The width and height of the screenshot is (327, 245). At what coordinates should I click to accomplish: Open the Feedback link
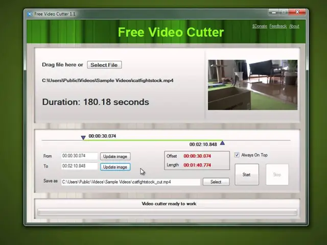(x=278, y=26)
